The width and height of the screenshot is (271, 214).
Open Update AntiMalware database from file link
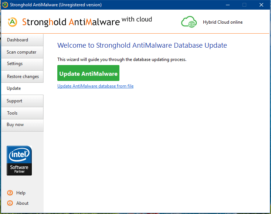point(95,86)
